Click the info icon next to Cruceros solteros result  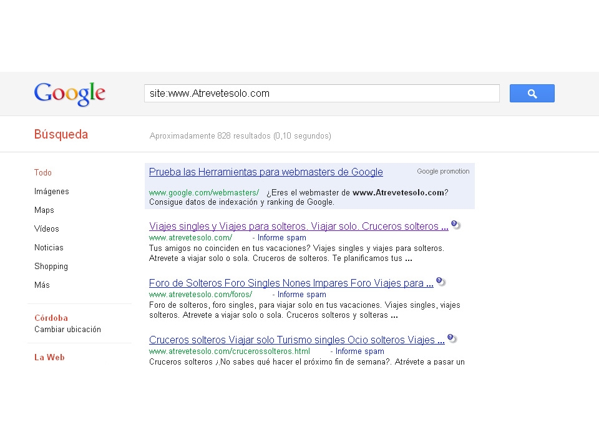pos(452,338)
